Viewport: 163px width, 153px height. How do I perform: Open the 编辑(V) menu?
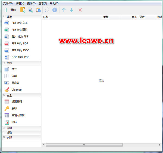[x=20, y=4]
